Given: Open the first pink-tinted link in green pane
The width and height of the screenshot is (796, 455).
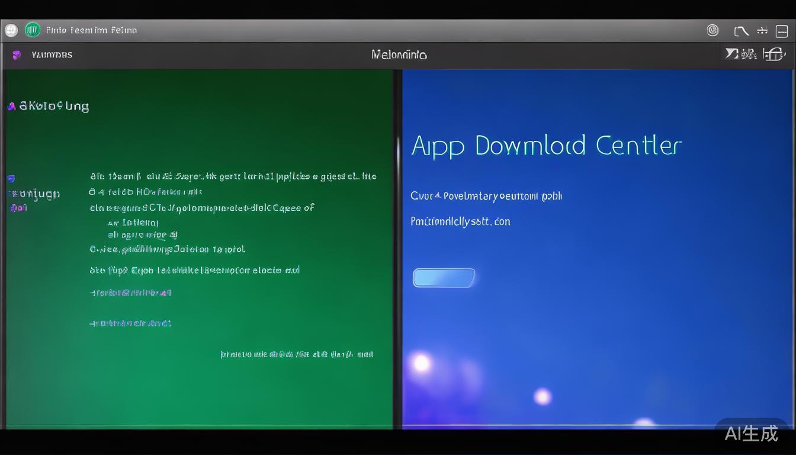Looking at the screenshot, I should [131, 292].
